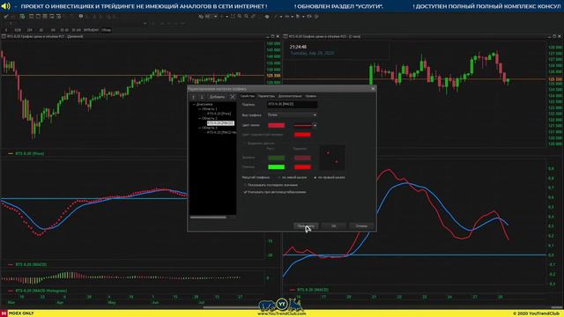The image size is (564, 317).
Task: Pick the 'Цвет линии' red color swatch
Action: [x=276, y=125]
